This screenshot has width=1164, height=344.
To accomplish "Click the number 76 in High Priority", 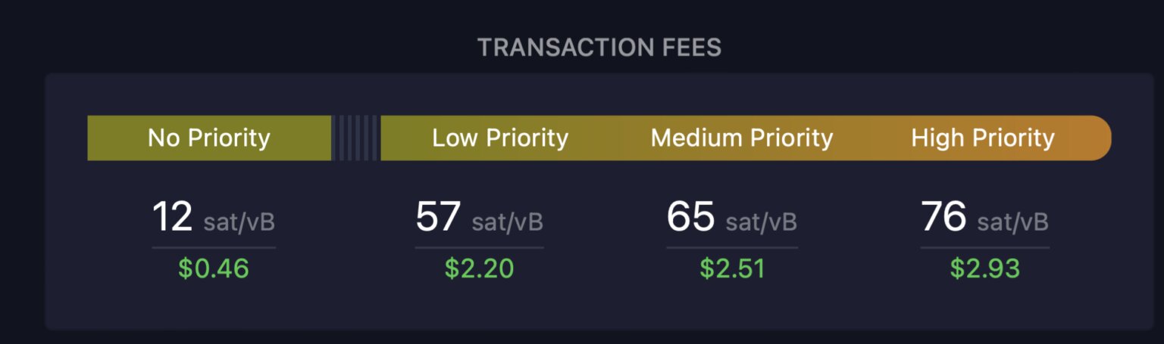I will click(x=943, y=217).
